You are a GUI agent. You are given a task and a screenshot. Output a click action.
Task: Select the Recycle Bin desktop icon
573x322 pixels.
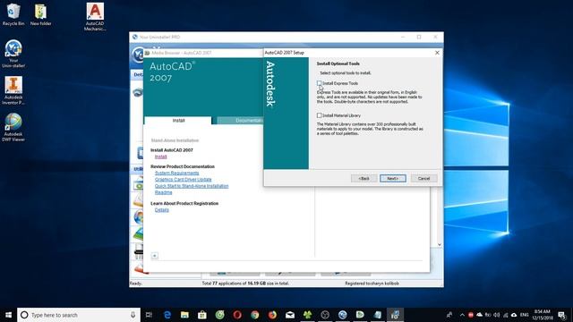pyautogui.click(x=13, y=14)
